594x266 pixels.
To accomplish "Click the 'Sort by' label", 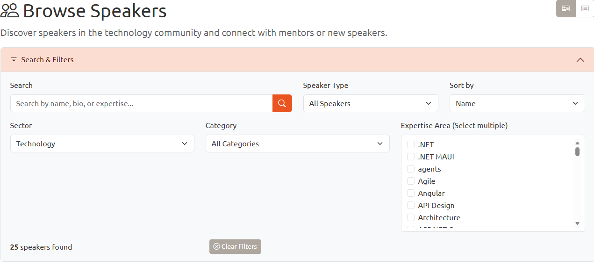I will click(462, 85).
